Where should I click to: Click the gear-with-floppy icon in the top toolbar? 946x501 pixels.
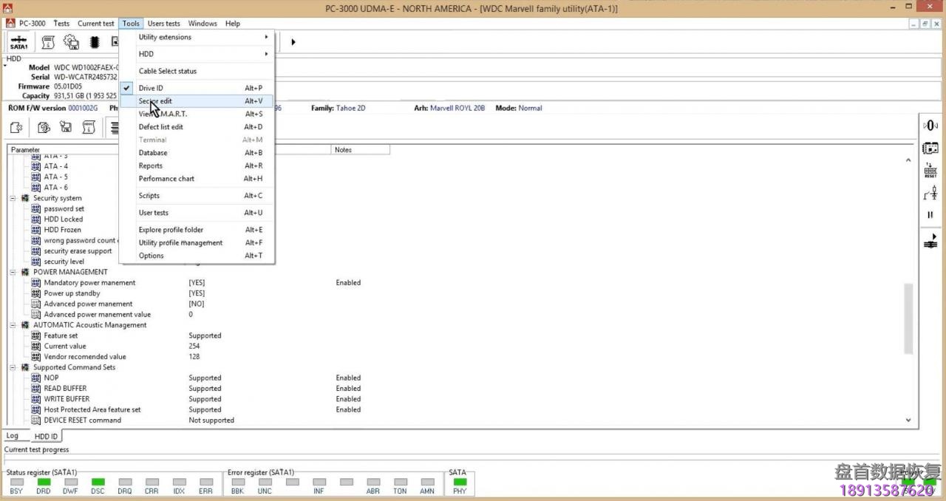(71, 42)
